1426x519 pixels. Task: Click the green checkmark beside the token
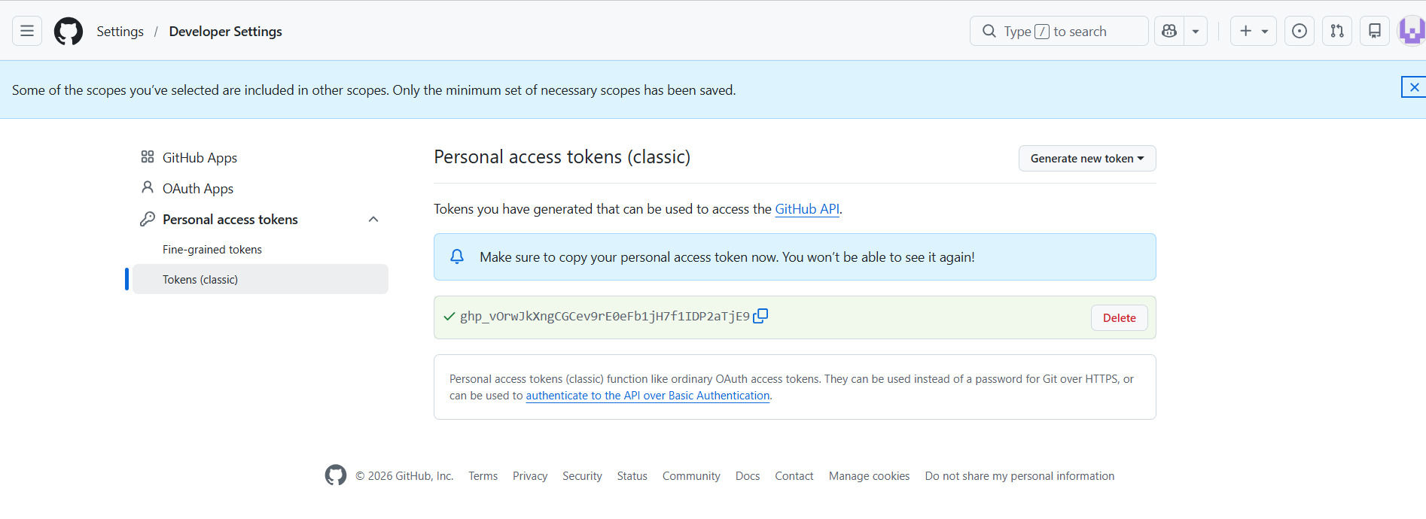pos(449,316)
